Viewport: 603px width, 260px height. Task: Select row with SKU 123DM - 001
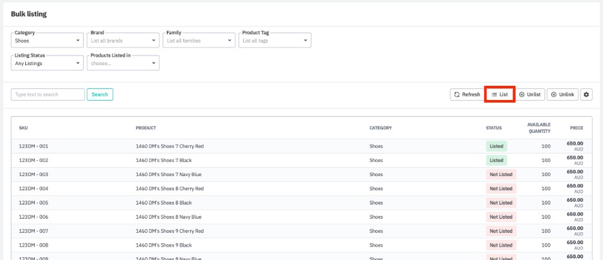(x=34, y=146)
